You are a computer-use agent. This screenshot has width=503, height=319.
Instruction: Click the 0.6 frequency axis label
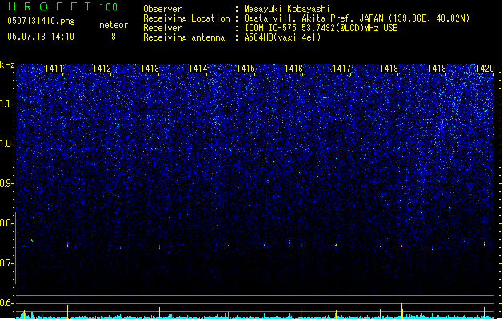(x=6, y=303)
